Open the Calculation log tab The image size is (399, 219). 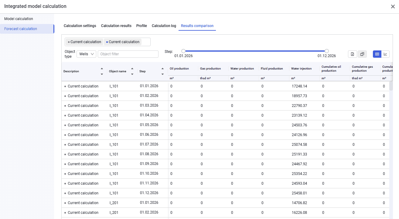pos(164,26)
